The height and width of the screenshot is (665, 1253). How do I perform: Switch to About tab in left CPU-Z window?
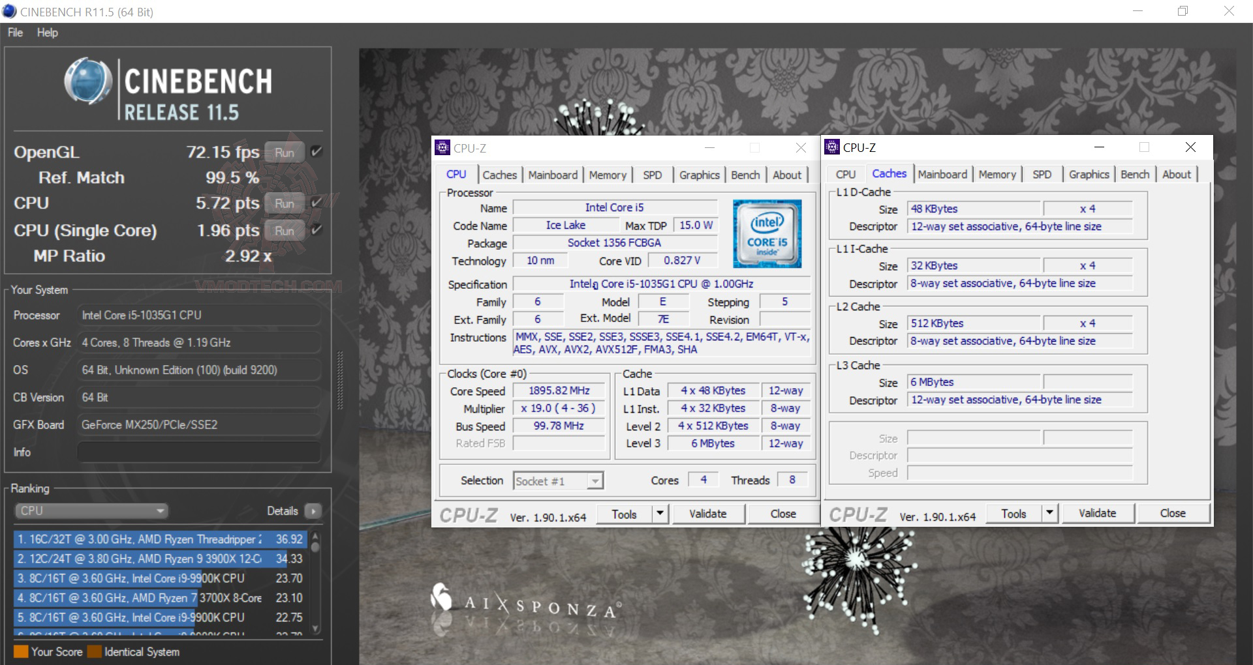[x=787, y=175]
